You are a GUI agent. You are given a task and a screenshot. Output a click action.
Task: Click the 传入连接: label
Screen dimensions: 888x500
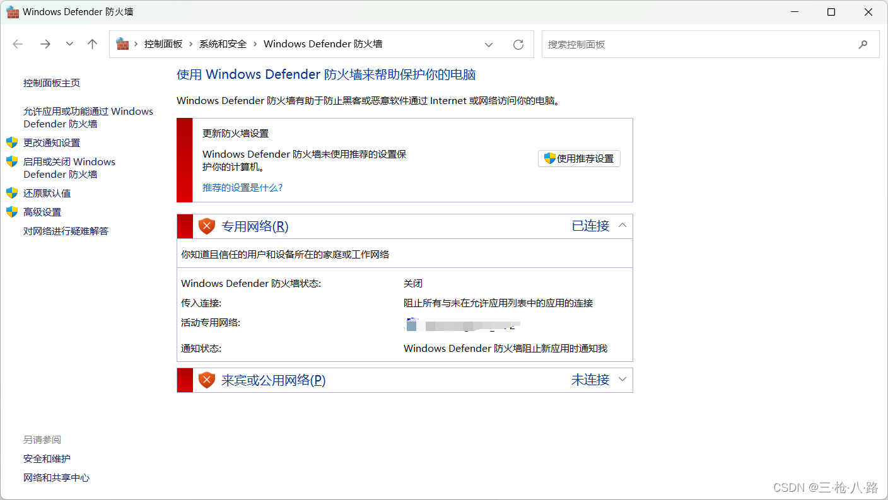[201, 303]
